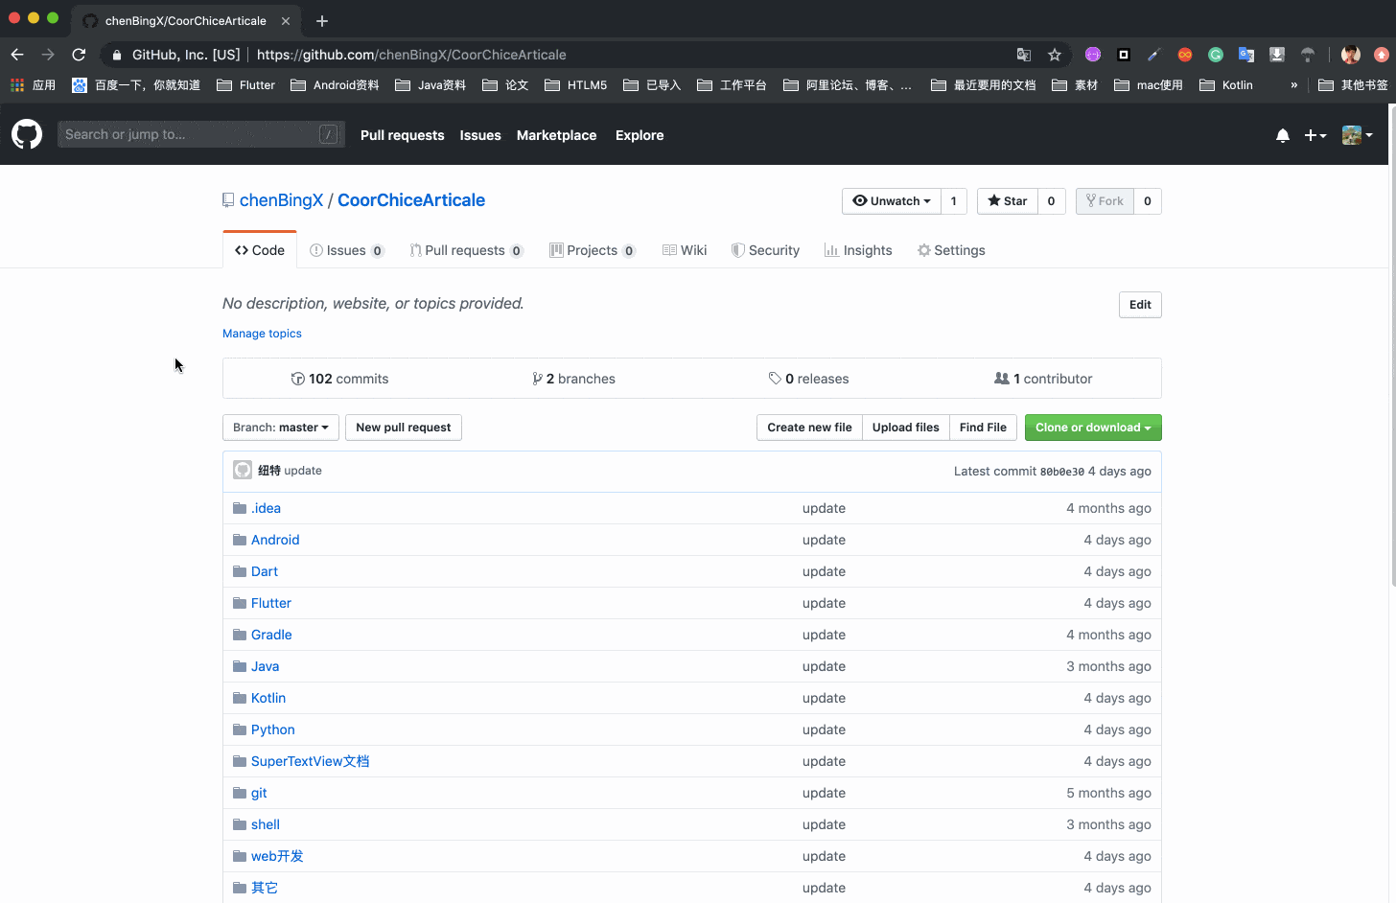The width and height of the screenshot is (1396, 903).
Task: Click the Fork button
Action: pos(1105,201)
